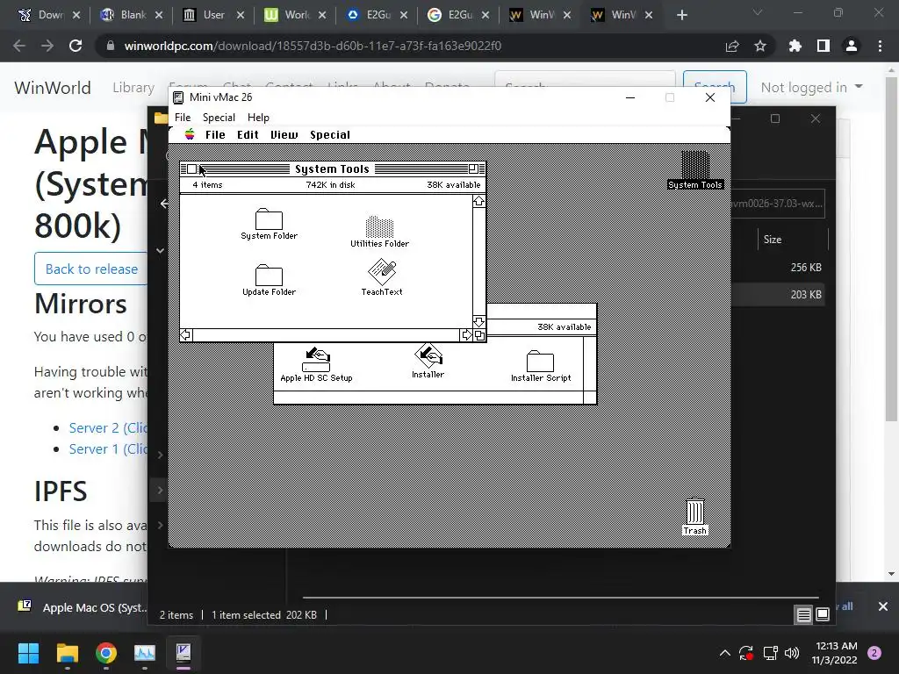Open the Apple Mac OS download item
The width and height of the screenshot is (899, 674).
tap(80, 607)
